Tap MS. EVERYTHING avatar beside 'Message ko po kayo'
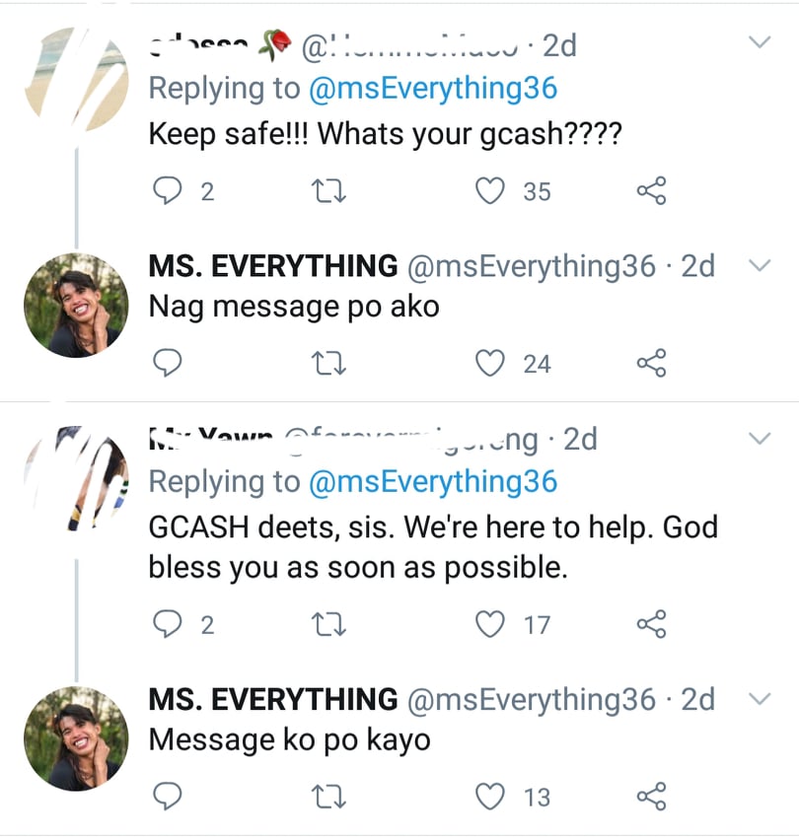This screenshot has height=840, width=799. pyautogui.click(x=76, y=738)
